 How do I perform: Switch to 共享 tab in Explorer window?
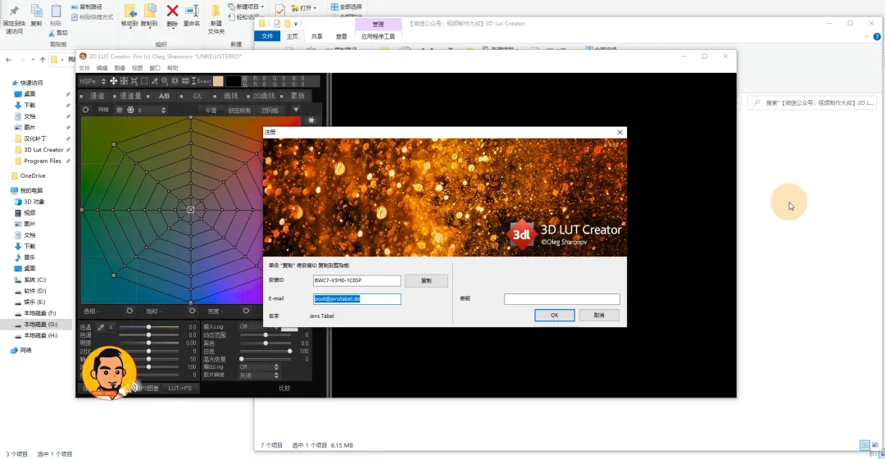(x=316, y=36)
